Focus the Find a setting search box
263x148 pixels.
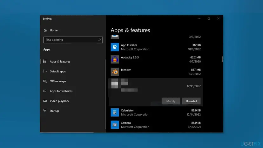click(73, 40)
